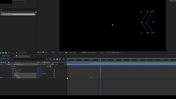Toggle stopwatch for Scale property

click(x=13, y=74)
